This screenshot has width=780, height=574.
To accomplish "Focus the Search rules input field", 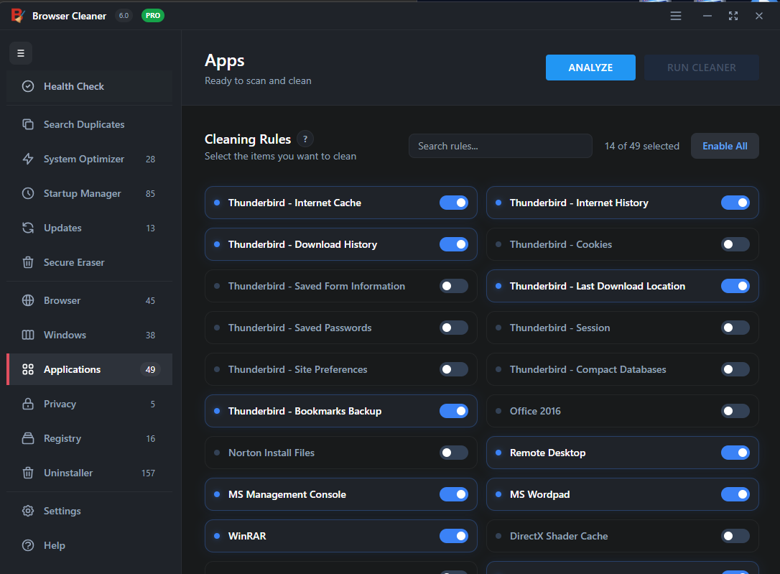I will point(500,146).
